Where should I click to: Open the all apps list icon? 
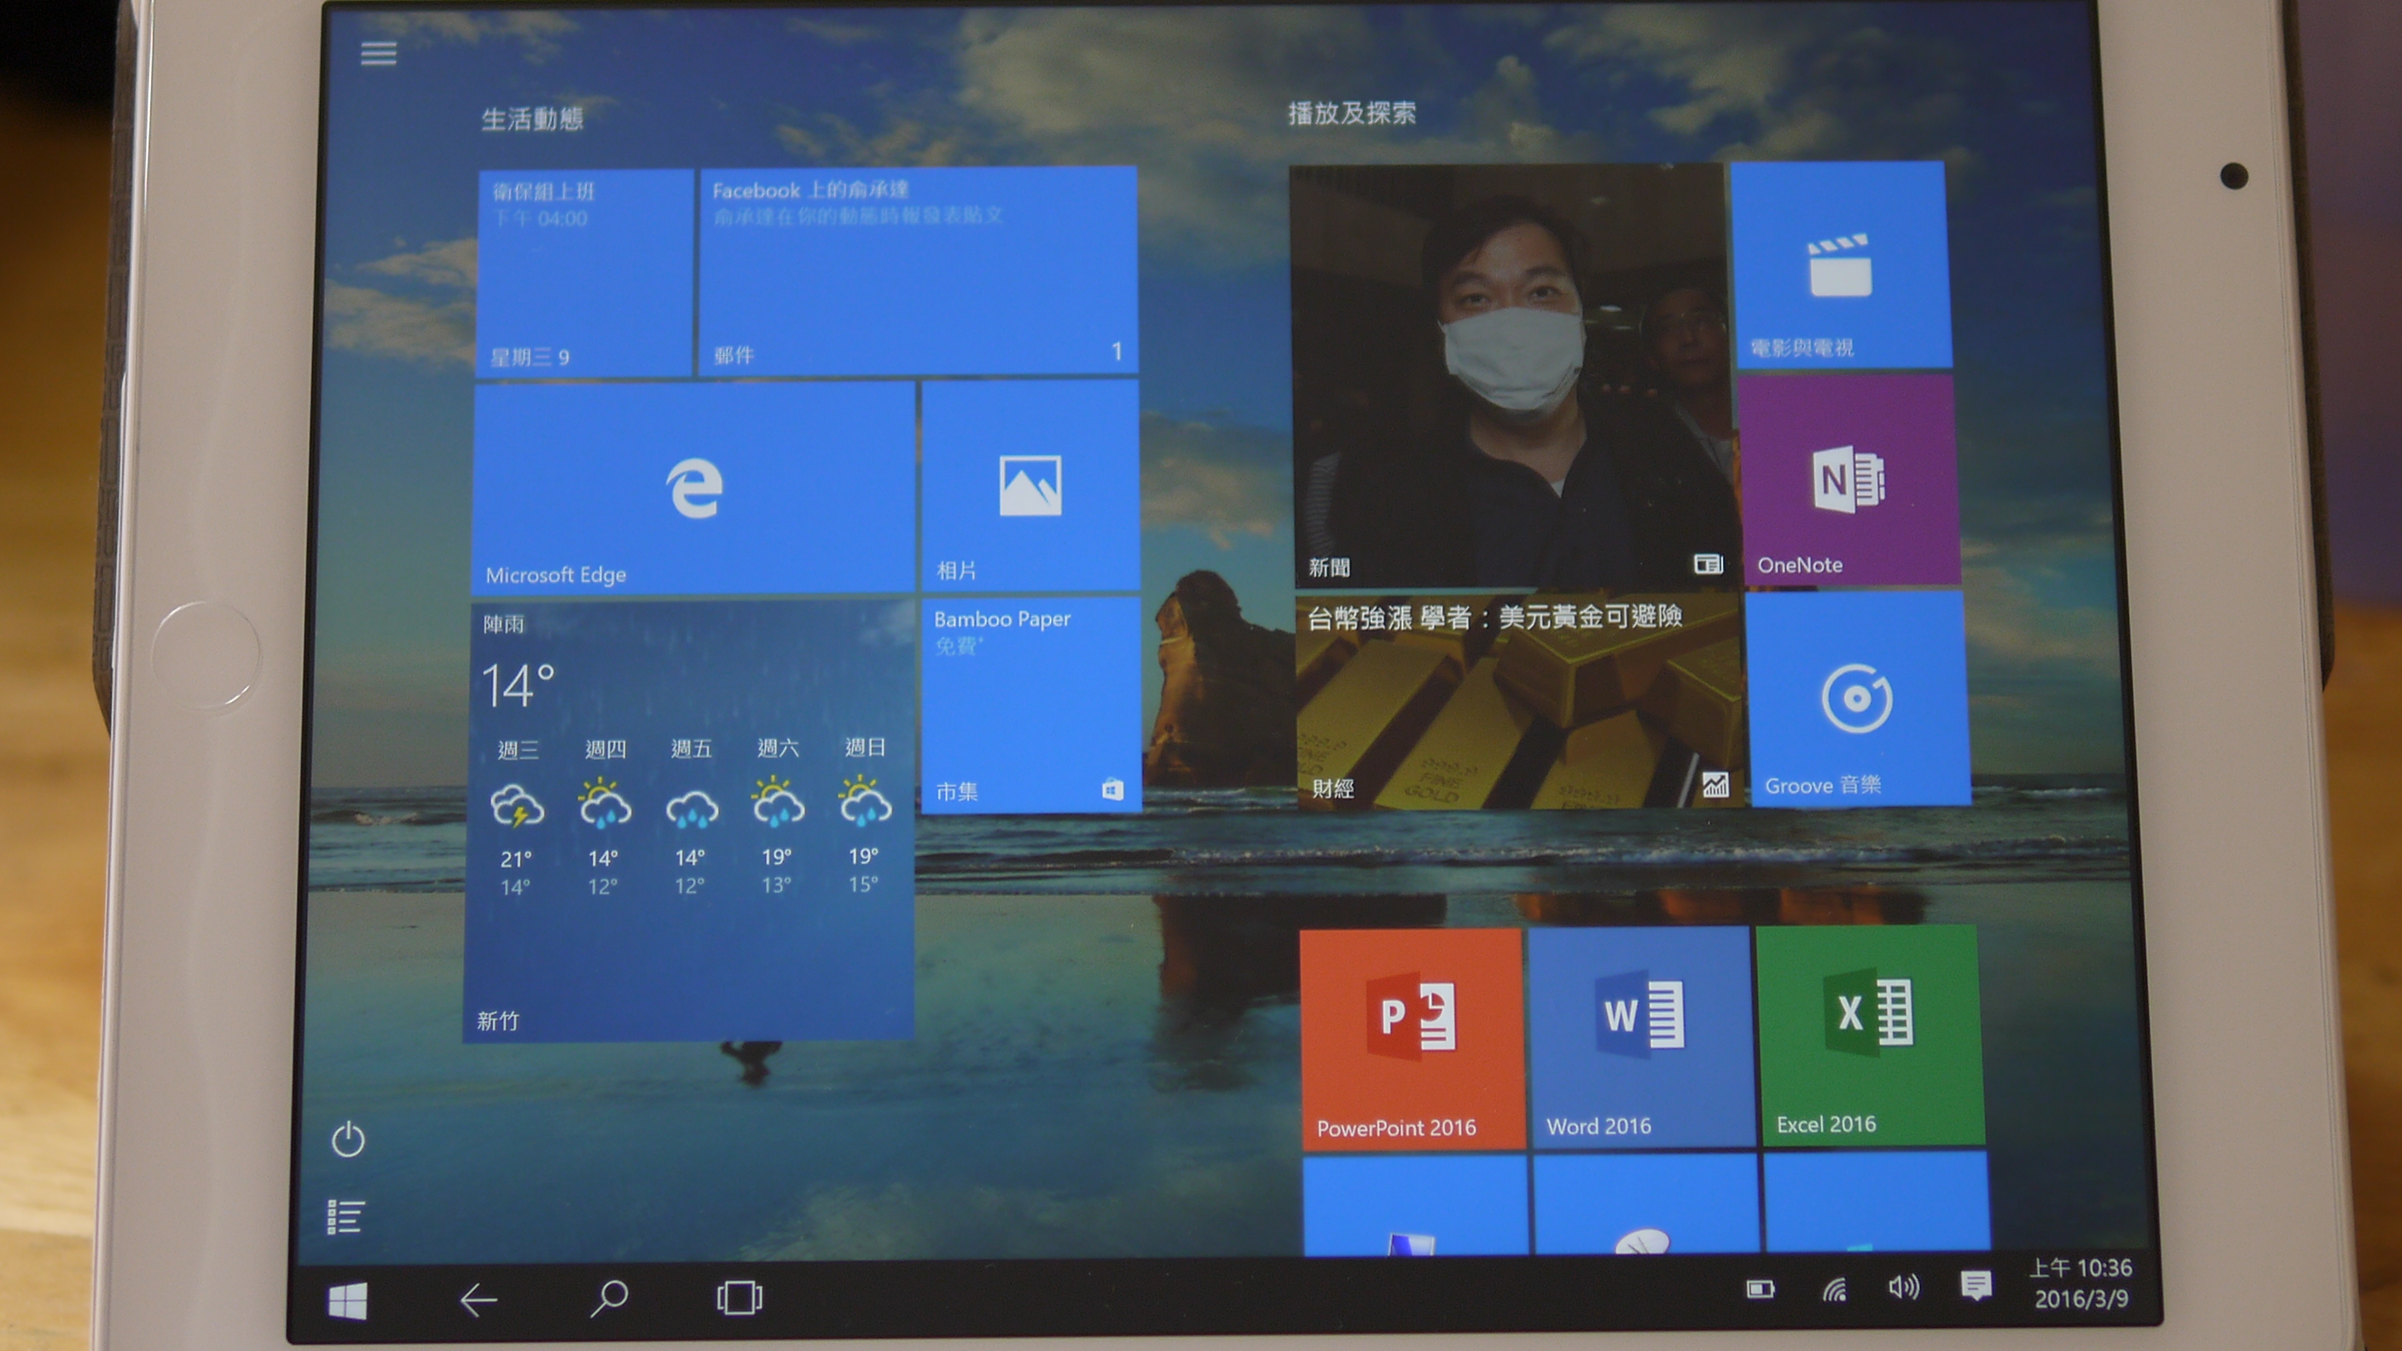(x=345, y=1217)
